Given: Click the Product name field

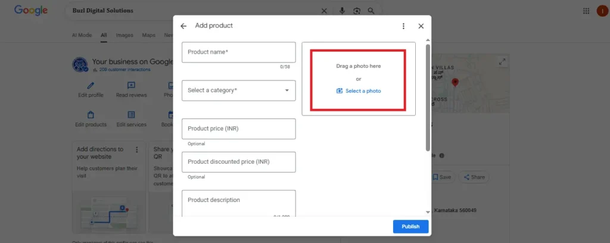Looking at the screenshot, I should point(238,52).
